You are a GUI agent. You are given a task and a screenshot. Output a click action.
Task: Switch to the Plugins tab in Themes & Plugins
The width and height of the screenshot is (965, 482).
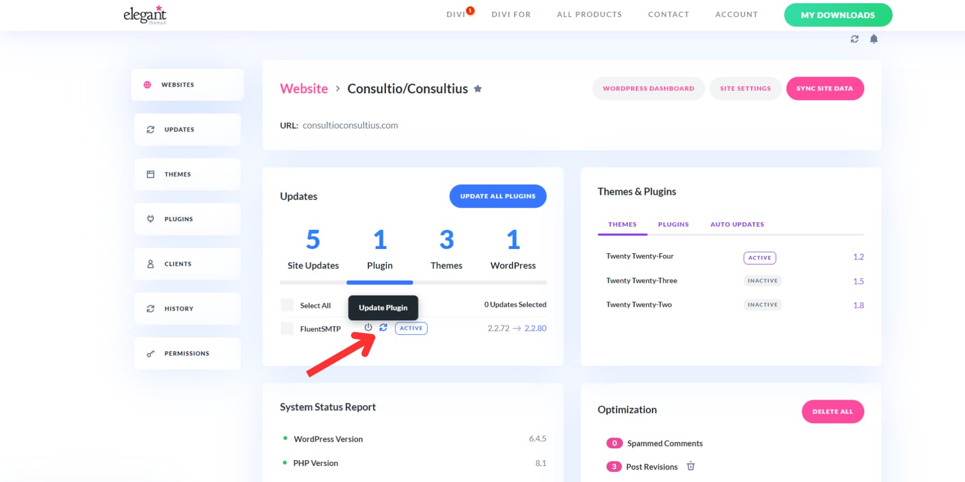pos(673,224)
